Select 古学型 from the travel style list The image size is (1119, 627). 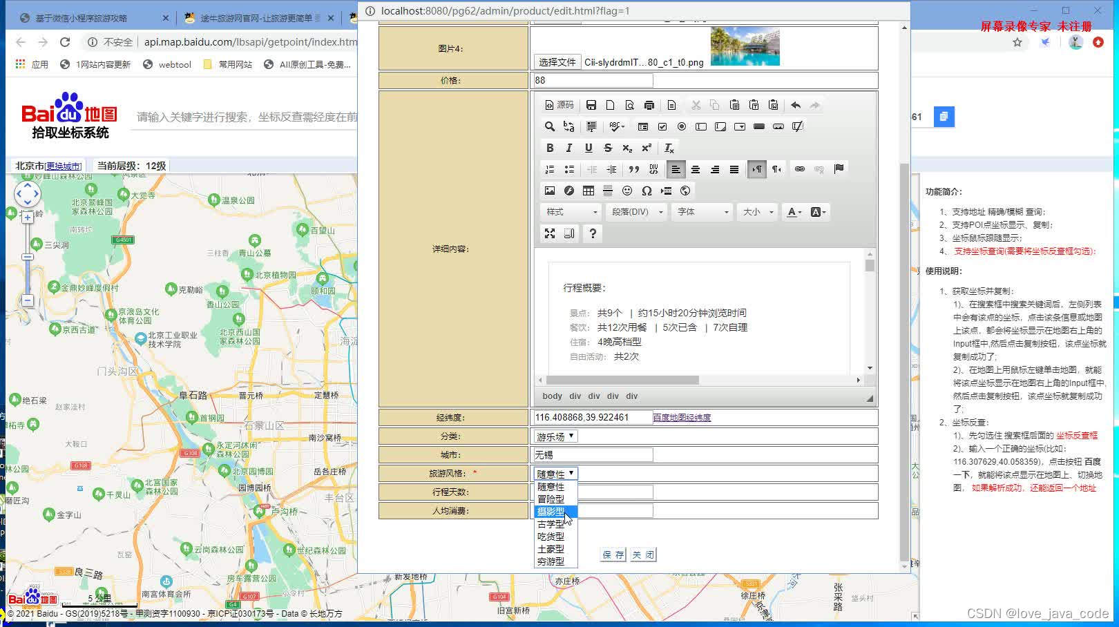click(x=555, y=524)
